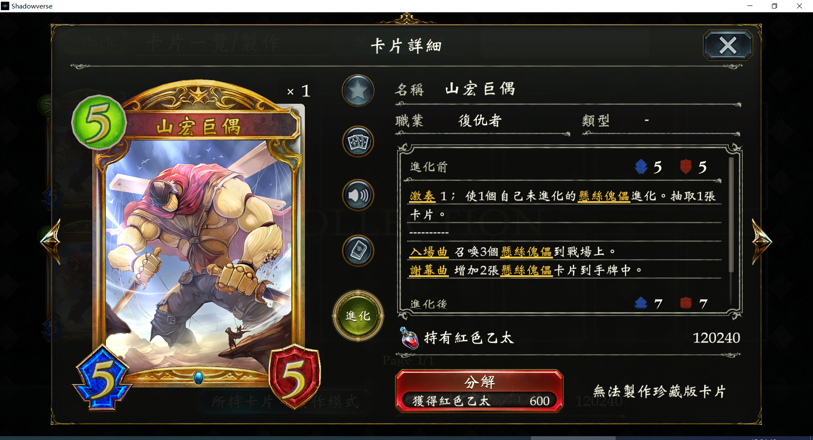Go to the next card with right arrow
813x440 pixels.
tap(761, 241)
